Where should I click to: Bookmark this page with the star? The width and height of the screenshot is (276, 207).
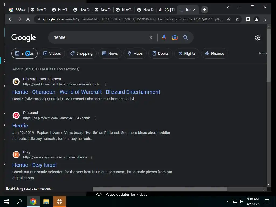(237, 19)
